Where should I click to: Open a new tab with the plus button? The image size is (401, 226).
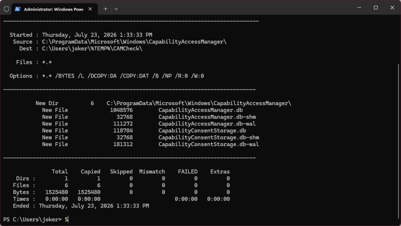click(105, 9)
